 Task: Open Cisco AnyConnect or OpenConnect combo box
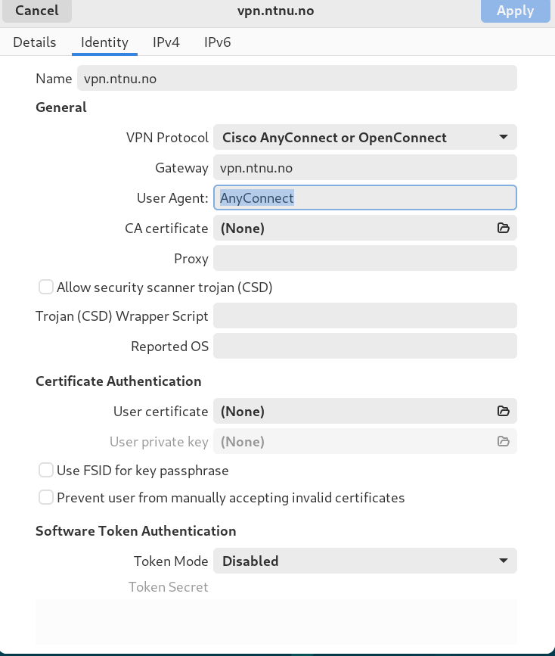tap(365, 137)
